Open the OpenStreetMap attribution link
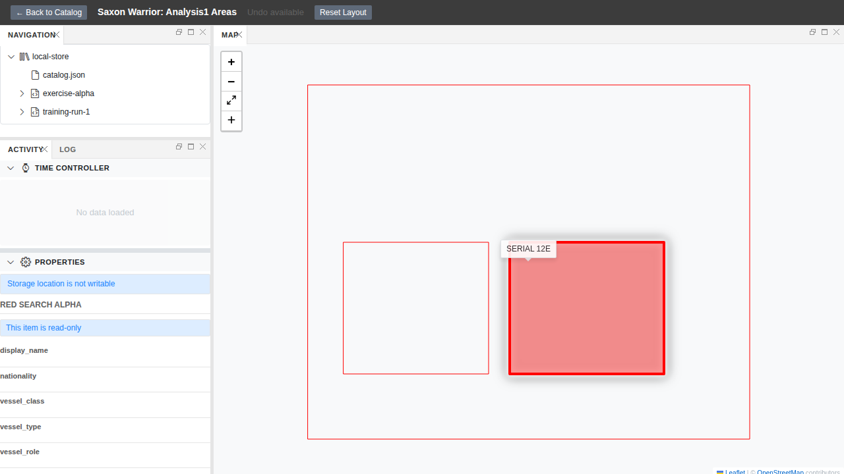The width and height of the screenshot is (844, 474). coord(780,472)
